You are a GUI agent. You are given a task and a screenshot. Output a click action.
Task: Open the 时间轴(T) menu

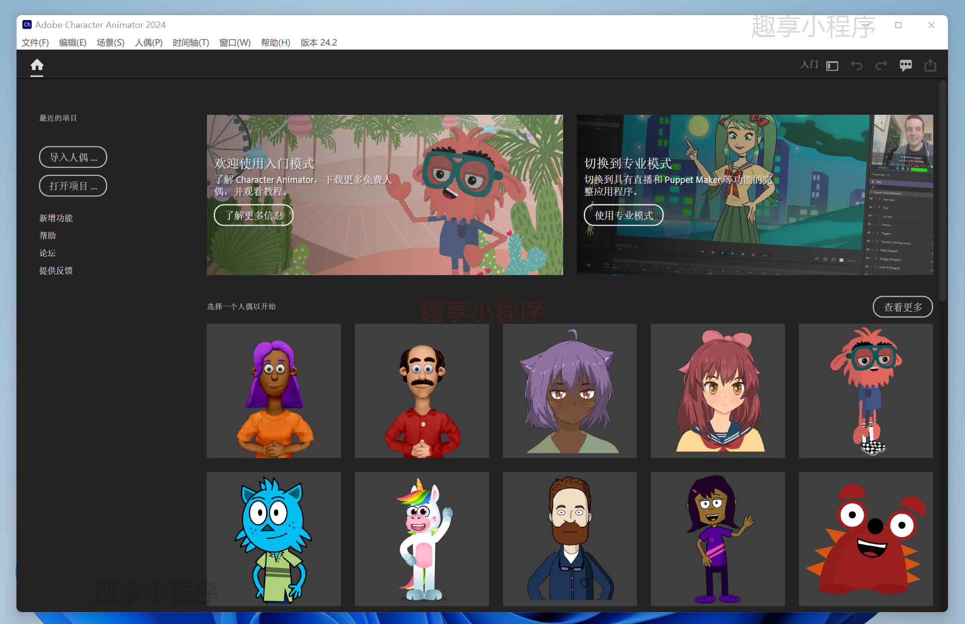click(x=191, y=43)
